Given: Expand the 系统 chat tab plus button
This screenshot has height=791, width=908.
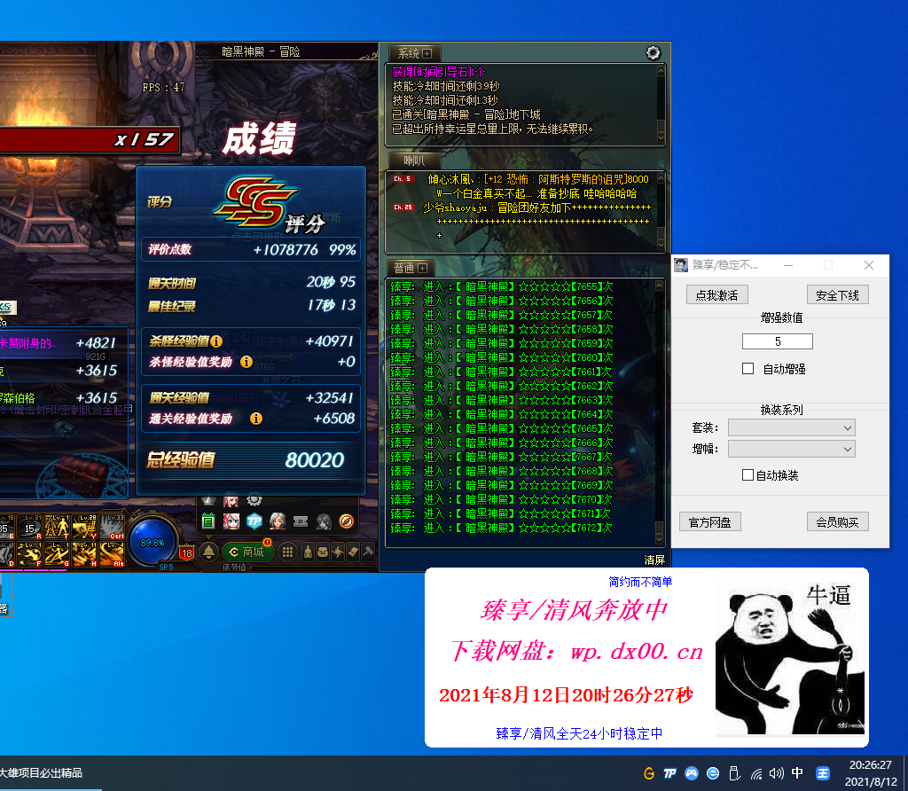Looking at the screenshot, I should coord(427,54).
